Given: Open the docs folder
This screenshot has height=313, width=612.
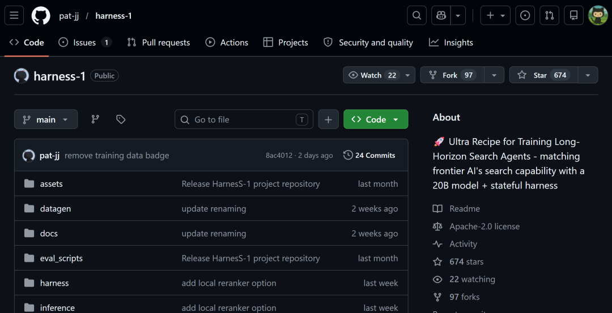Looking at the screenshot, I should click(x=49, y=234).
